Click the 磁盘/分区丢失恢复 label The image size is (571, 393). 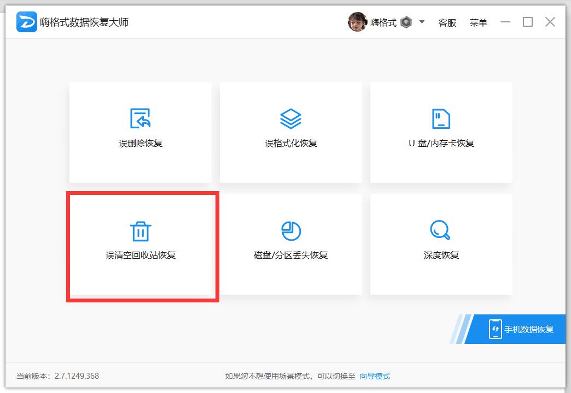[290, 255]
